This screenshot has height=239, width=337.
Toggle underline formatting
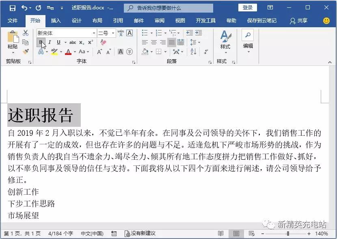(58, 42)
